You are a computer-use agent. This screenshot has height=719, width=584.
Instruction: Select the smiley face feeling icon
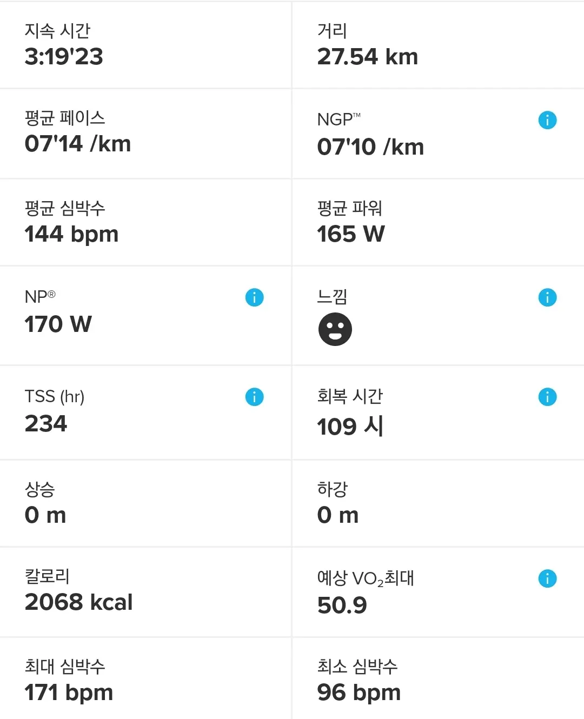tap(335, 329)
